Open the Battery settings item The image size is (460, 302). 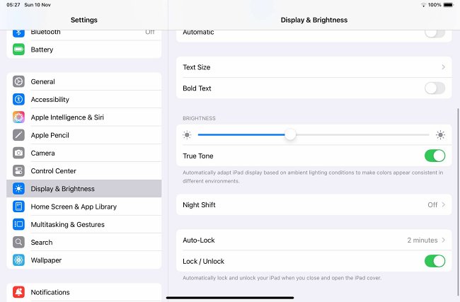tap(84, 50)
